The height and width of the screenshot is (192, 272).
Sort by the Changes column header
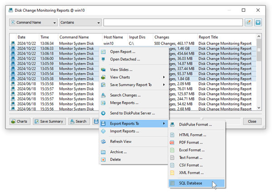[175, 37]
